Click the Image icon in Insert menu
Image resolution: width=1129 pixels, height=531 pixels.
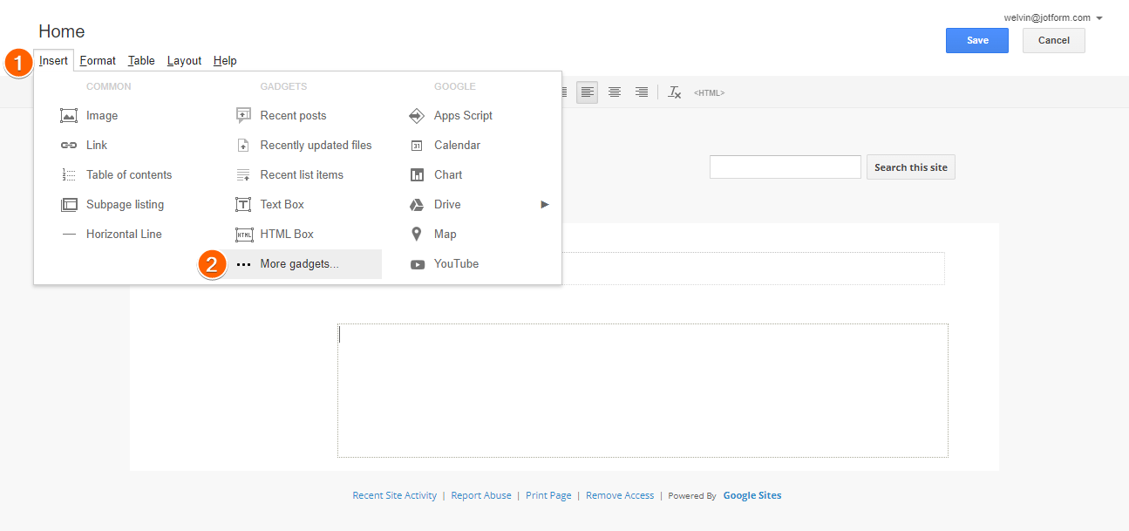[69, 115]
